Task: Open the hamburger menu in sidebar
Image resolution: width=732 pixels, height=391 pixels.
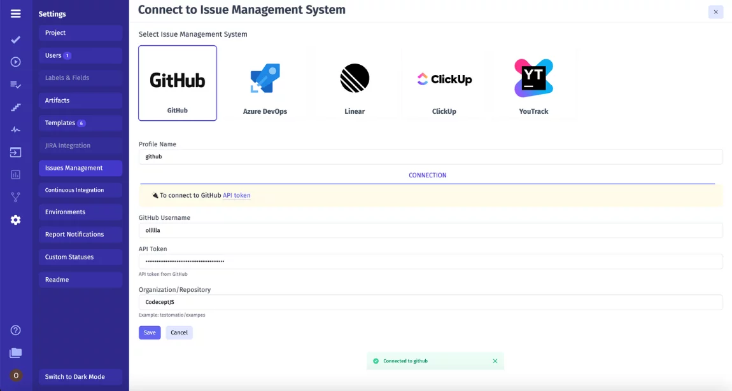Action: [x=16, y=13]
